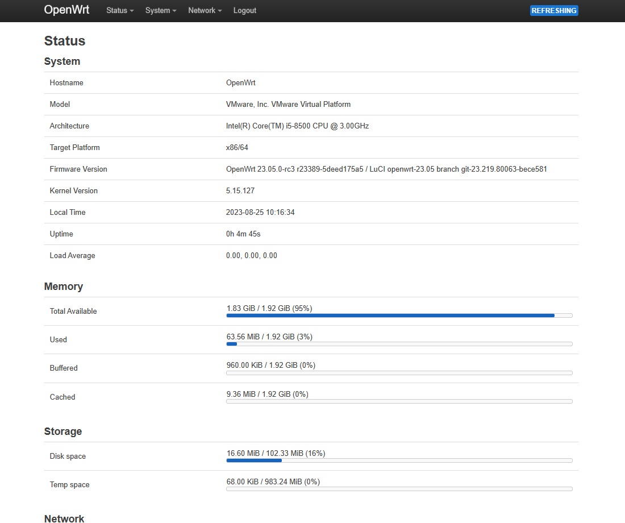Select the Hostname value OpenWrt
The height and width of the screenshot is (523, 625).
pos(241,82)
